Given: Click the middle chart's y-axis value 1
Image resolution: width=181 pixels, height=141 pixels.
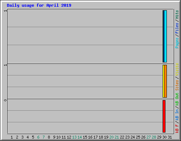Looking at the screenshot, I should pyautogui.click(x=5, y=65).
